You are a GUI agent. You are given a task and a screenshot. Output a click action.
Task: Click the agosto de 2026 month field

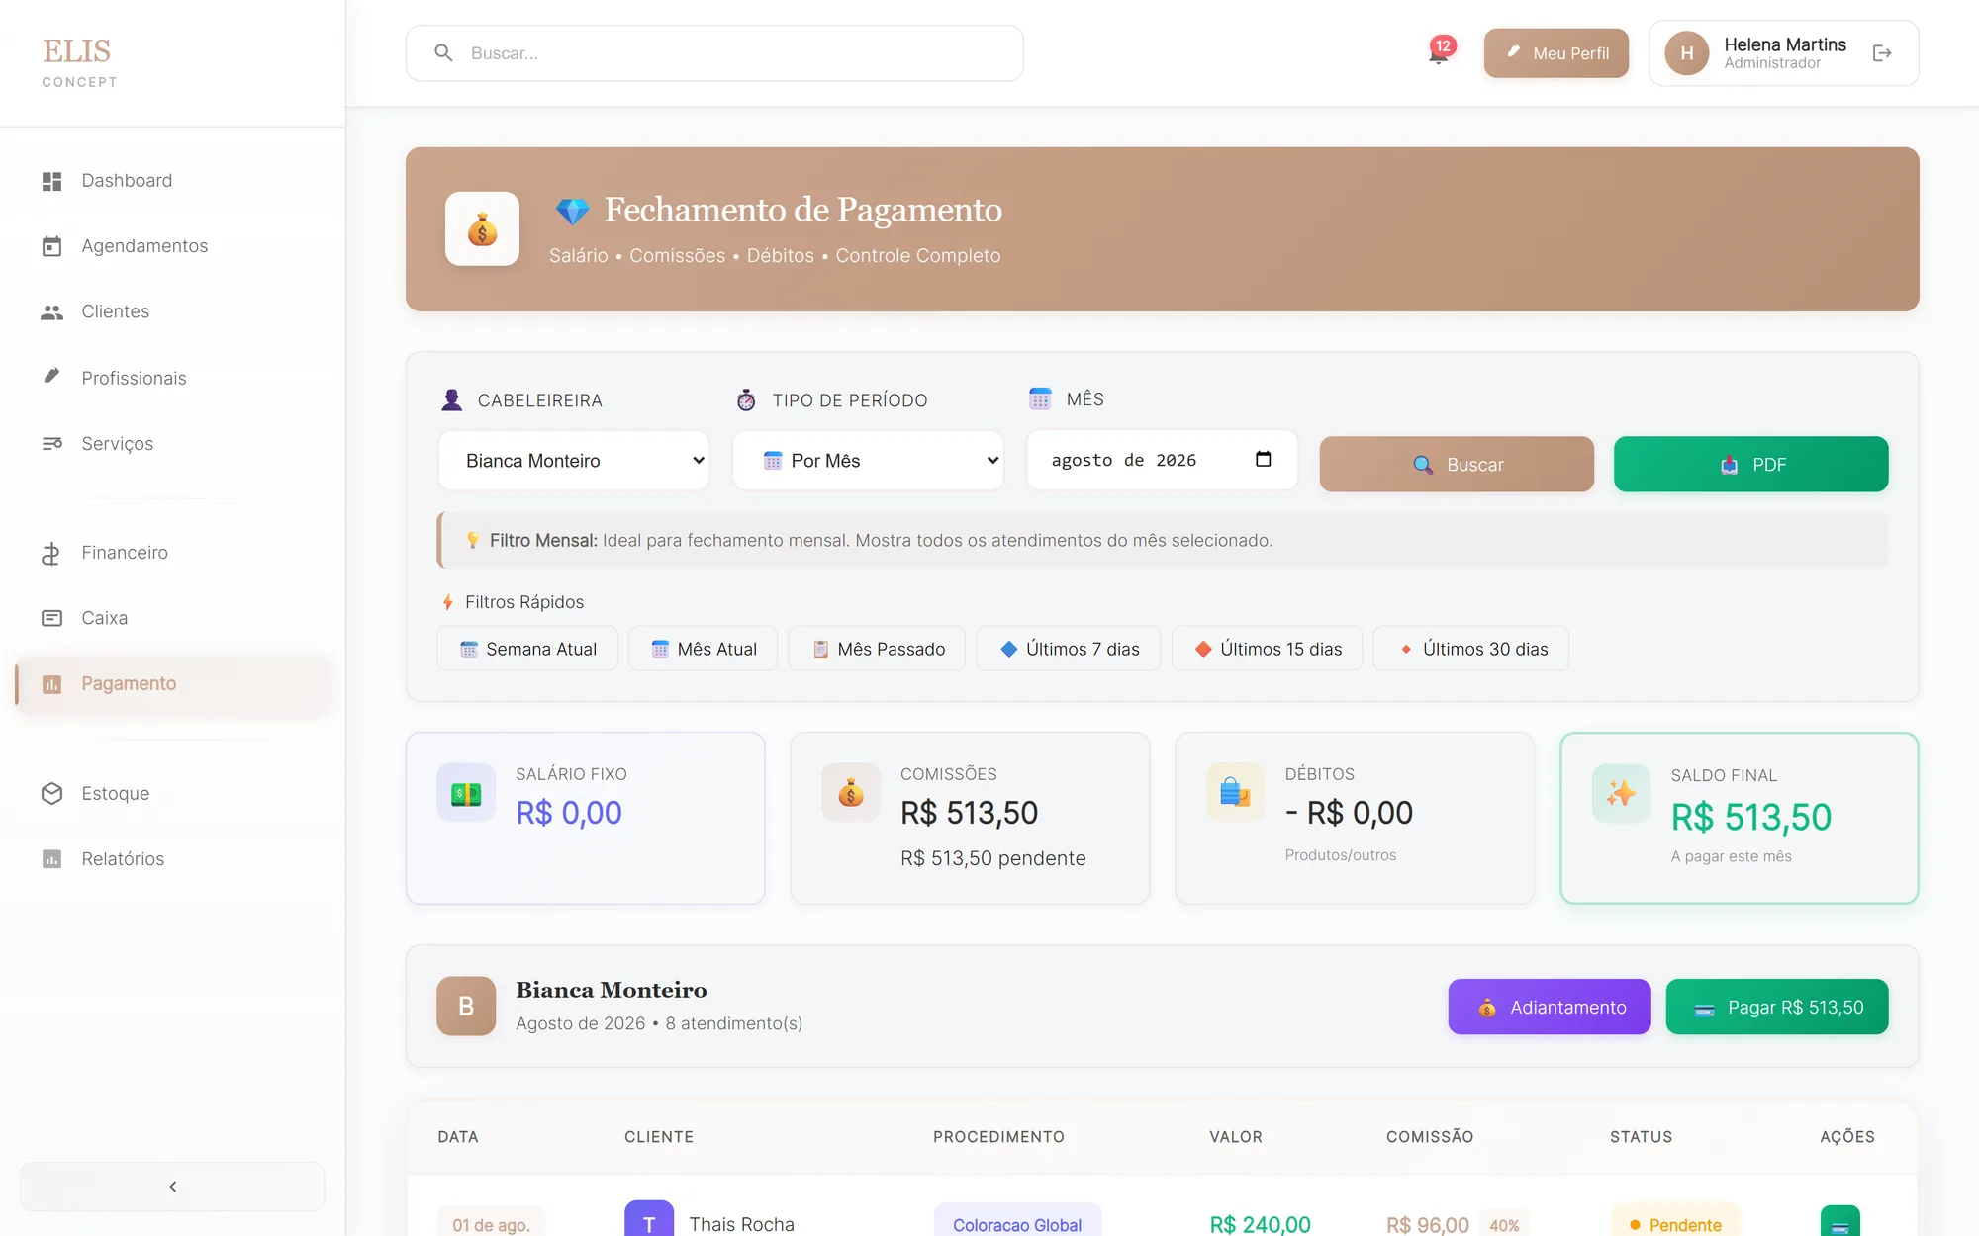[1162, 460]
